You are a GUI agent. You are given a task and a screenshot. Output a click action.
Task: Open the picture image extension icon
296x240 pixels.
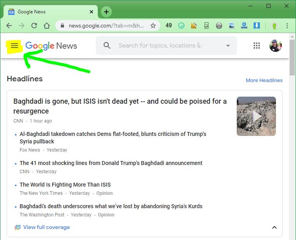(x=232, y=26)
